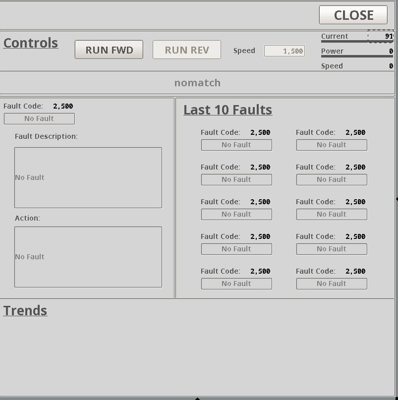Viewport: 398px width, 400px height.
Task: Select fourth-row right No Fault box in Last 10 Faults
Action: click(332, 249)
